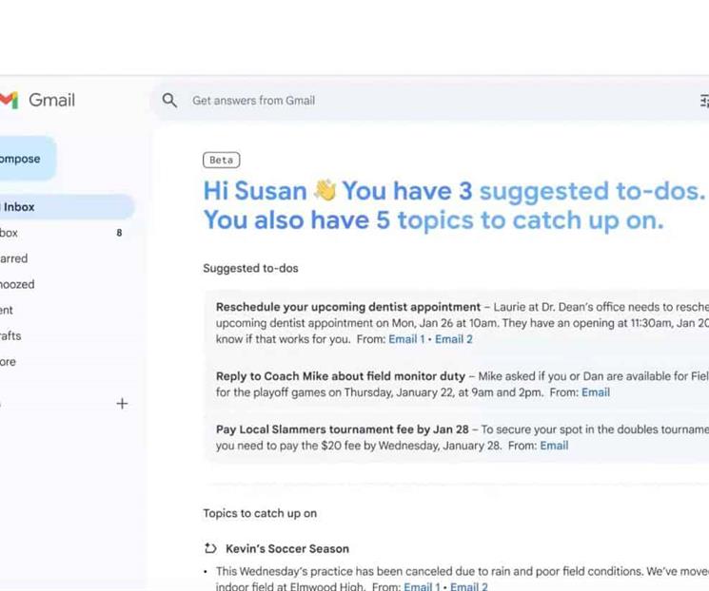
Task: Click the 'Topics to catch up on' heading
Action: [260, 513]
